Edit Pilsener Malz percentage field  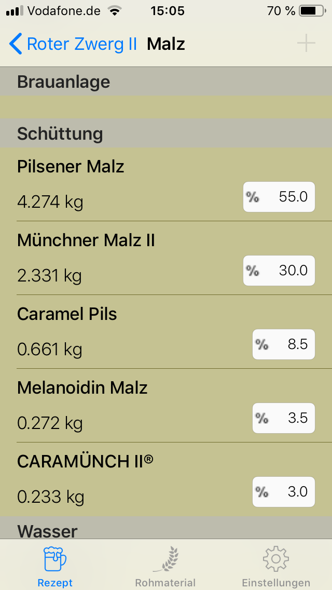pyautogui.click(x=279, y=197)
